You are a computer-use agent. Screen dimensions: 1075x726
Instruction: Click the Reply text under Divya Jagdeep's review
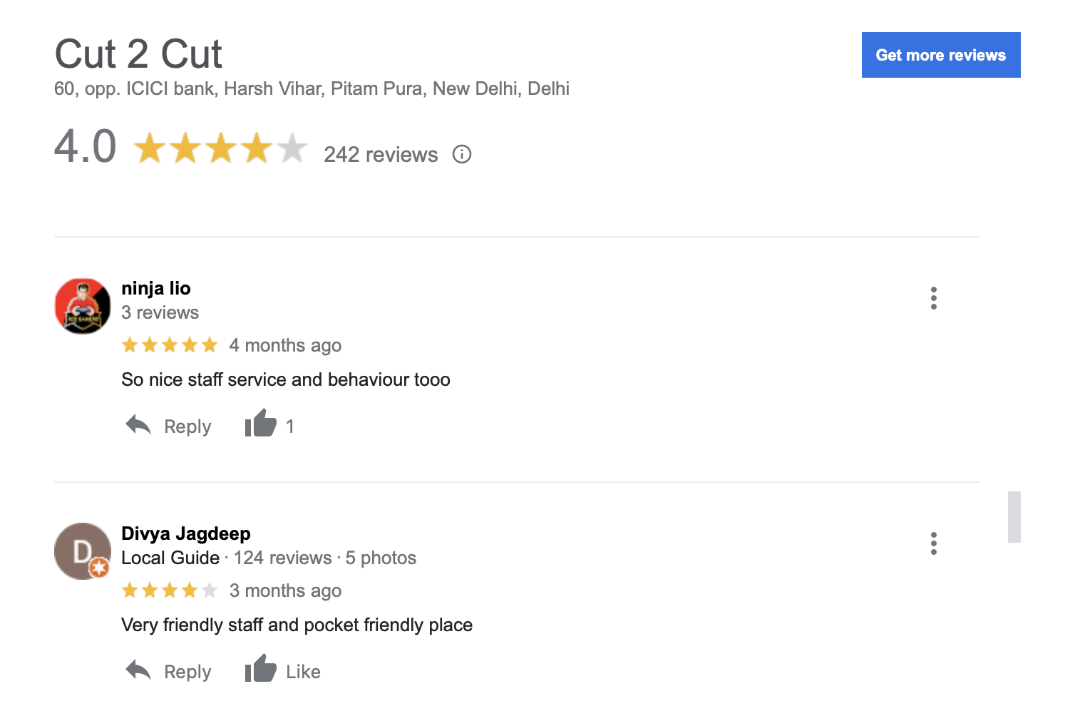[187, 672]
